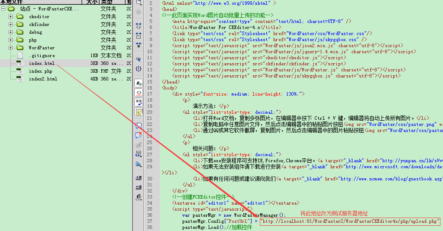Screen dimensions: 443x231
Task: Click the textarea id="editor1" code line
Action: (236, 203)
